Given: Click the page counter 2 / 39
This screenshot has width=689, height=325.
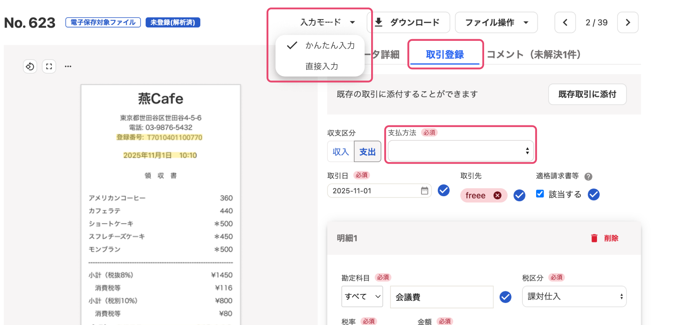Looking at the screenshot, I should pos(597,22).
